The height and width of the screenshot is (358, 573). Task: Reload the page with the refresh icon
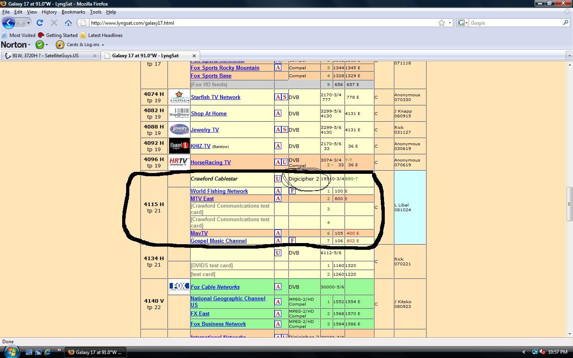pyautogui.click(x=40, y=23)
